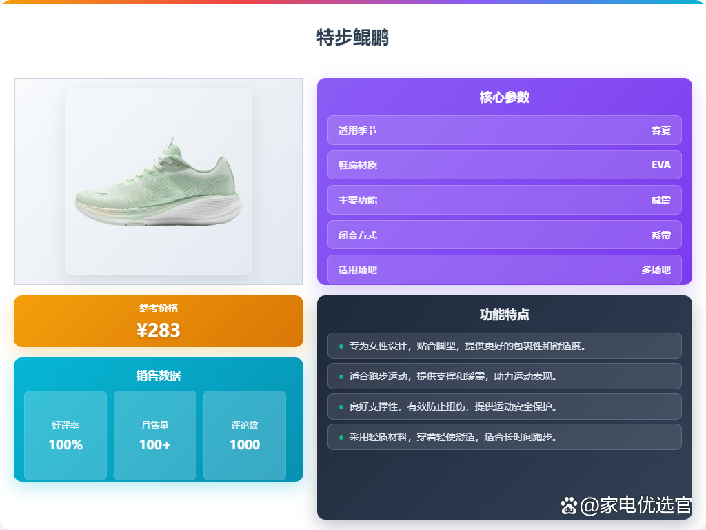Image resolution: width=706 pixels, height=530 pixels.
Task: Click the 适合跑步运动 feature item
Action: [x=504, y=376]
